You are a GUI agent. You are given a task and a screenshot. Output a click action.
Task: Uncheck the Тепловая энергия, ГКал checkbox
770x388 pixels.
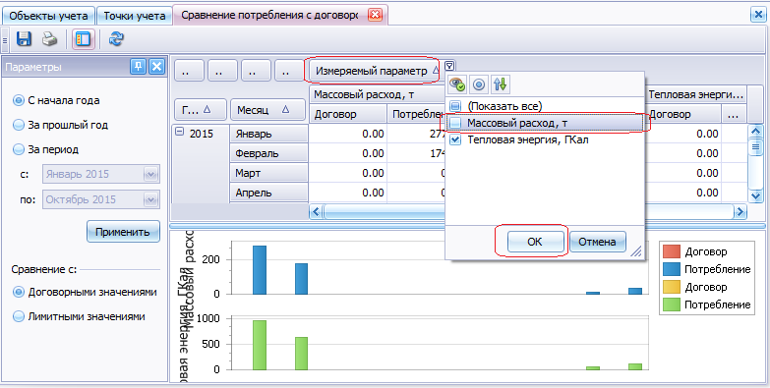pos(455,139)
